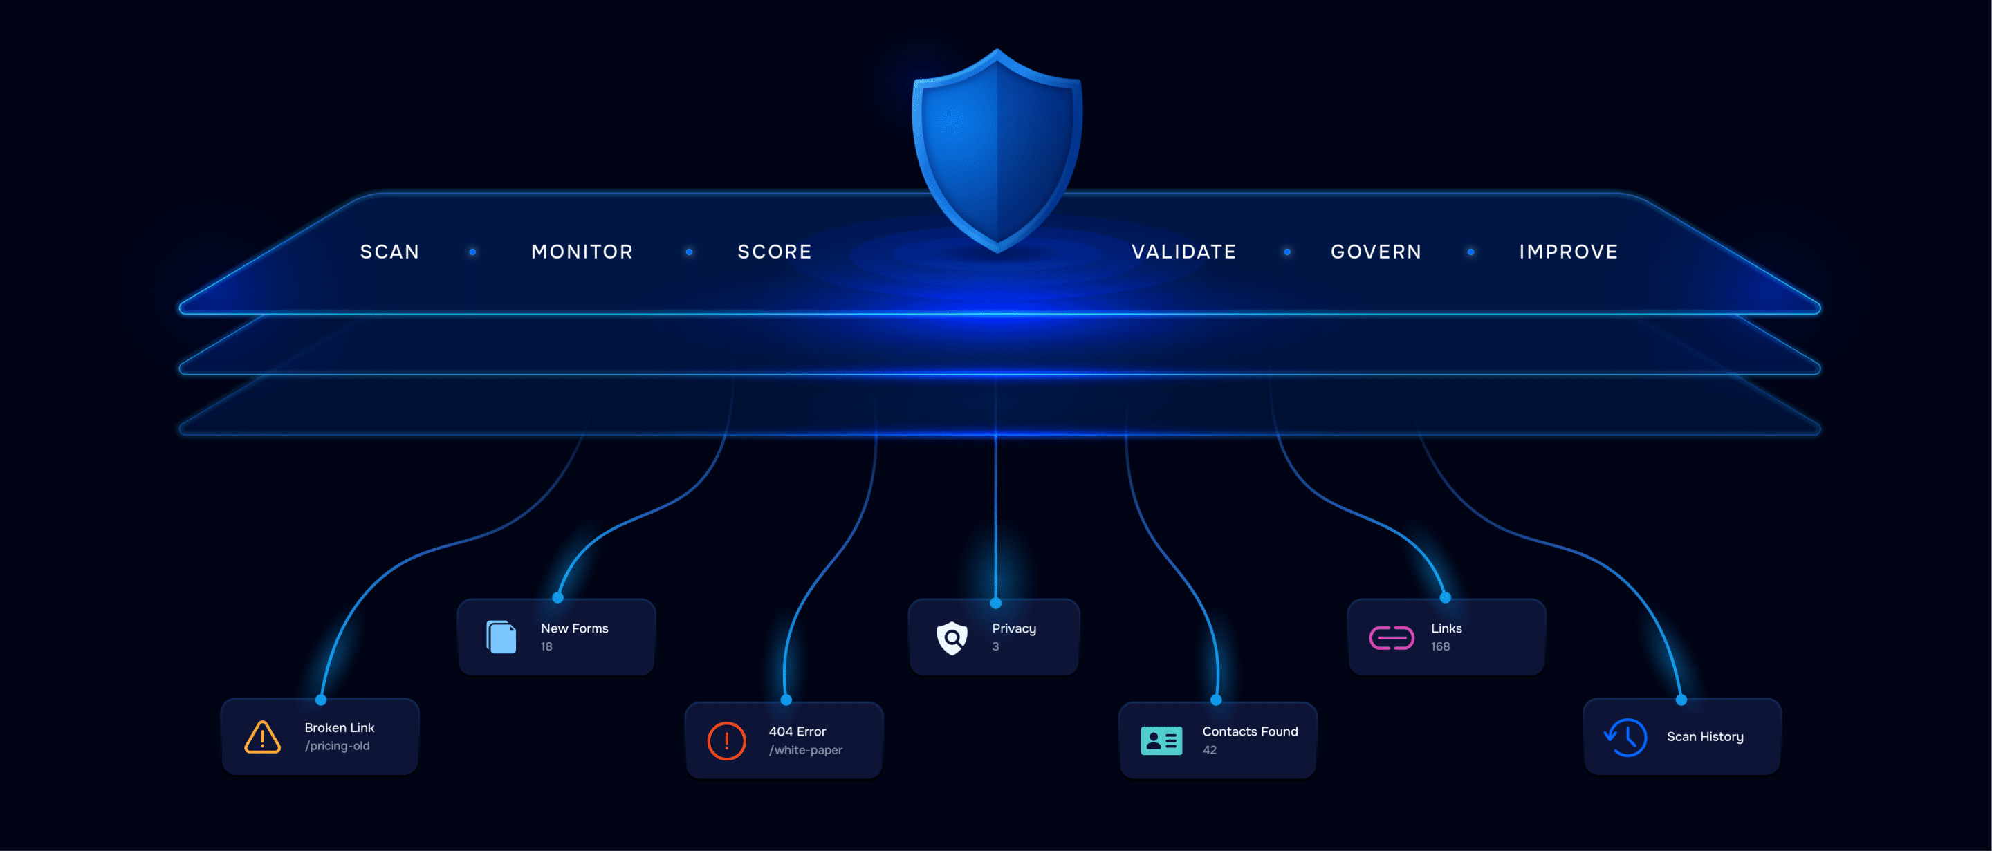The width and height of the screenshot is (1992, 851).
Task: Click the Scan History clock icon
Action: 1625,738
